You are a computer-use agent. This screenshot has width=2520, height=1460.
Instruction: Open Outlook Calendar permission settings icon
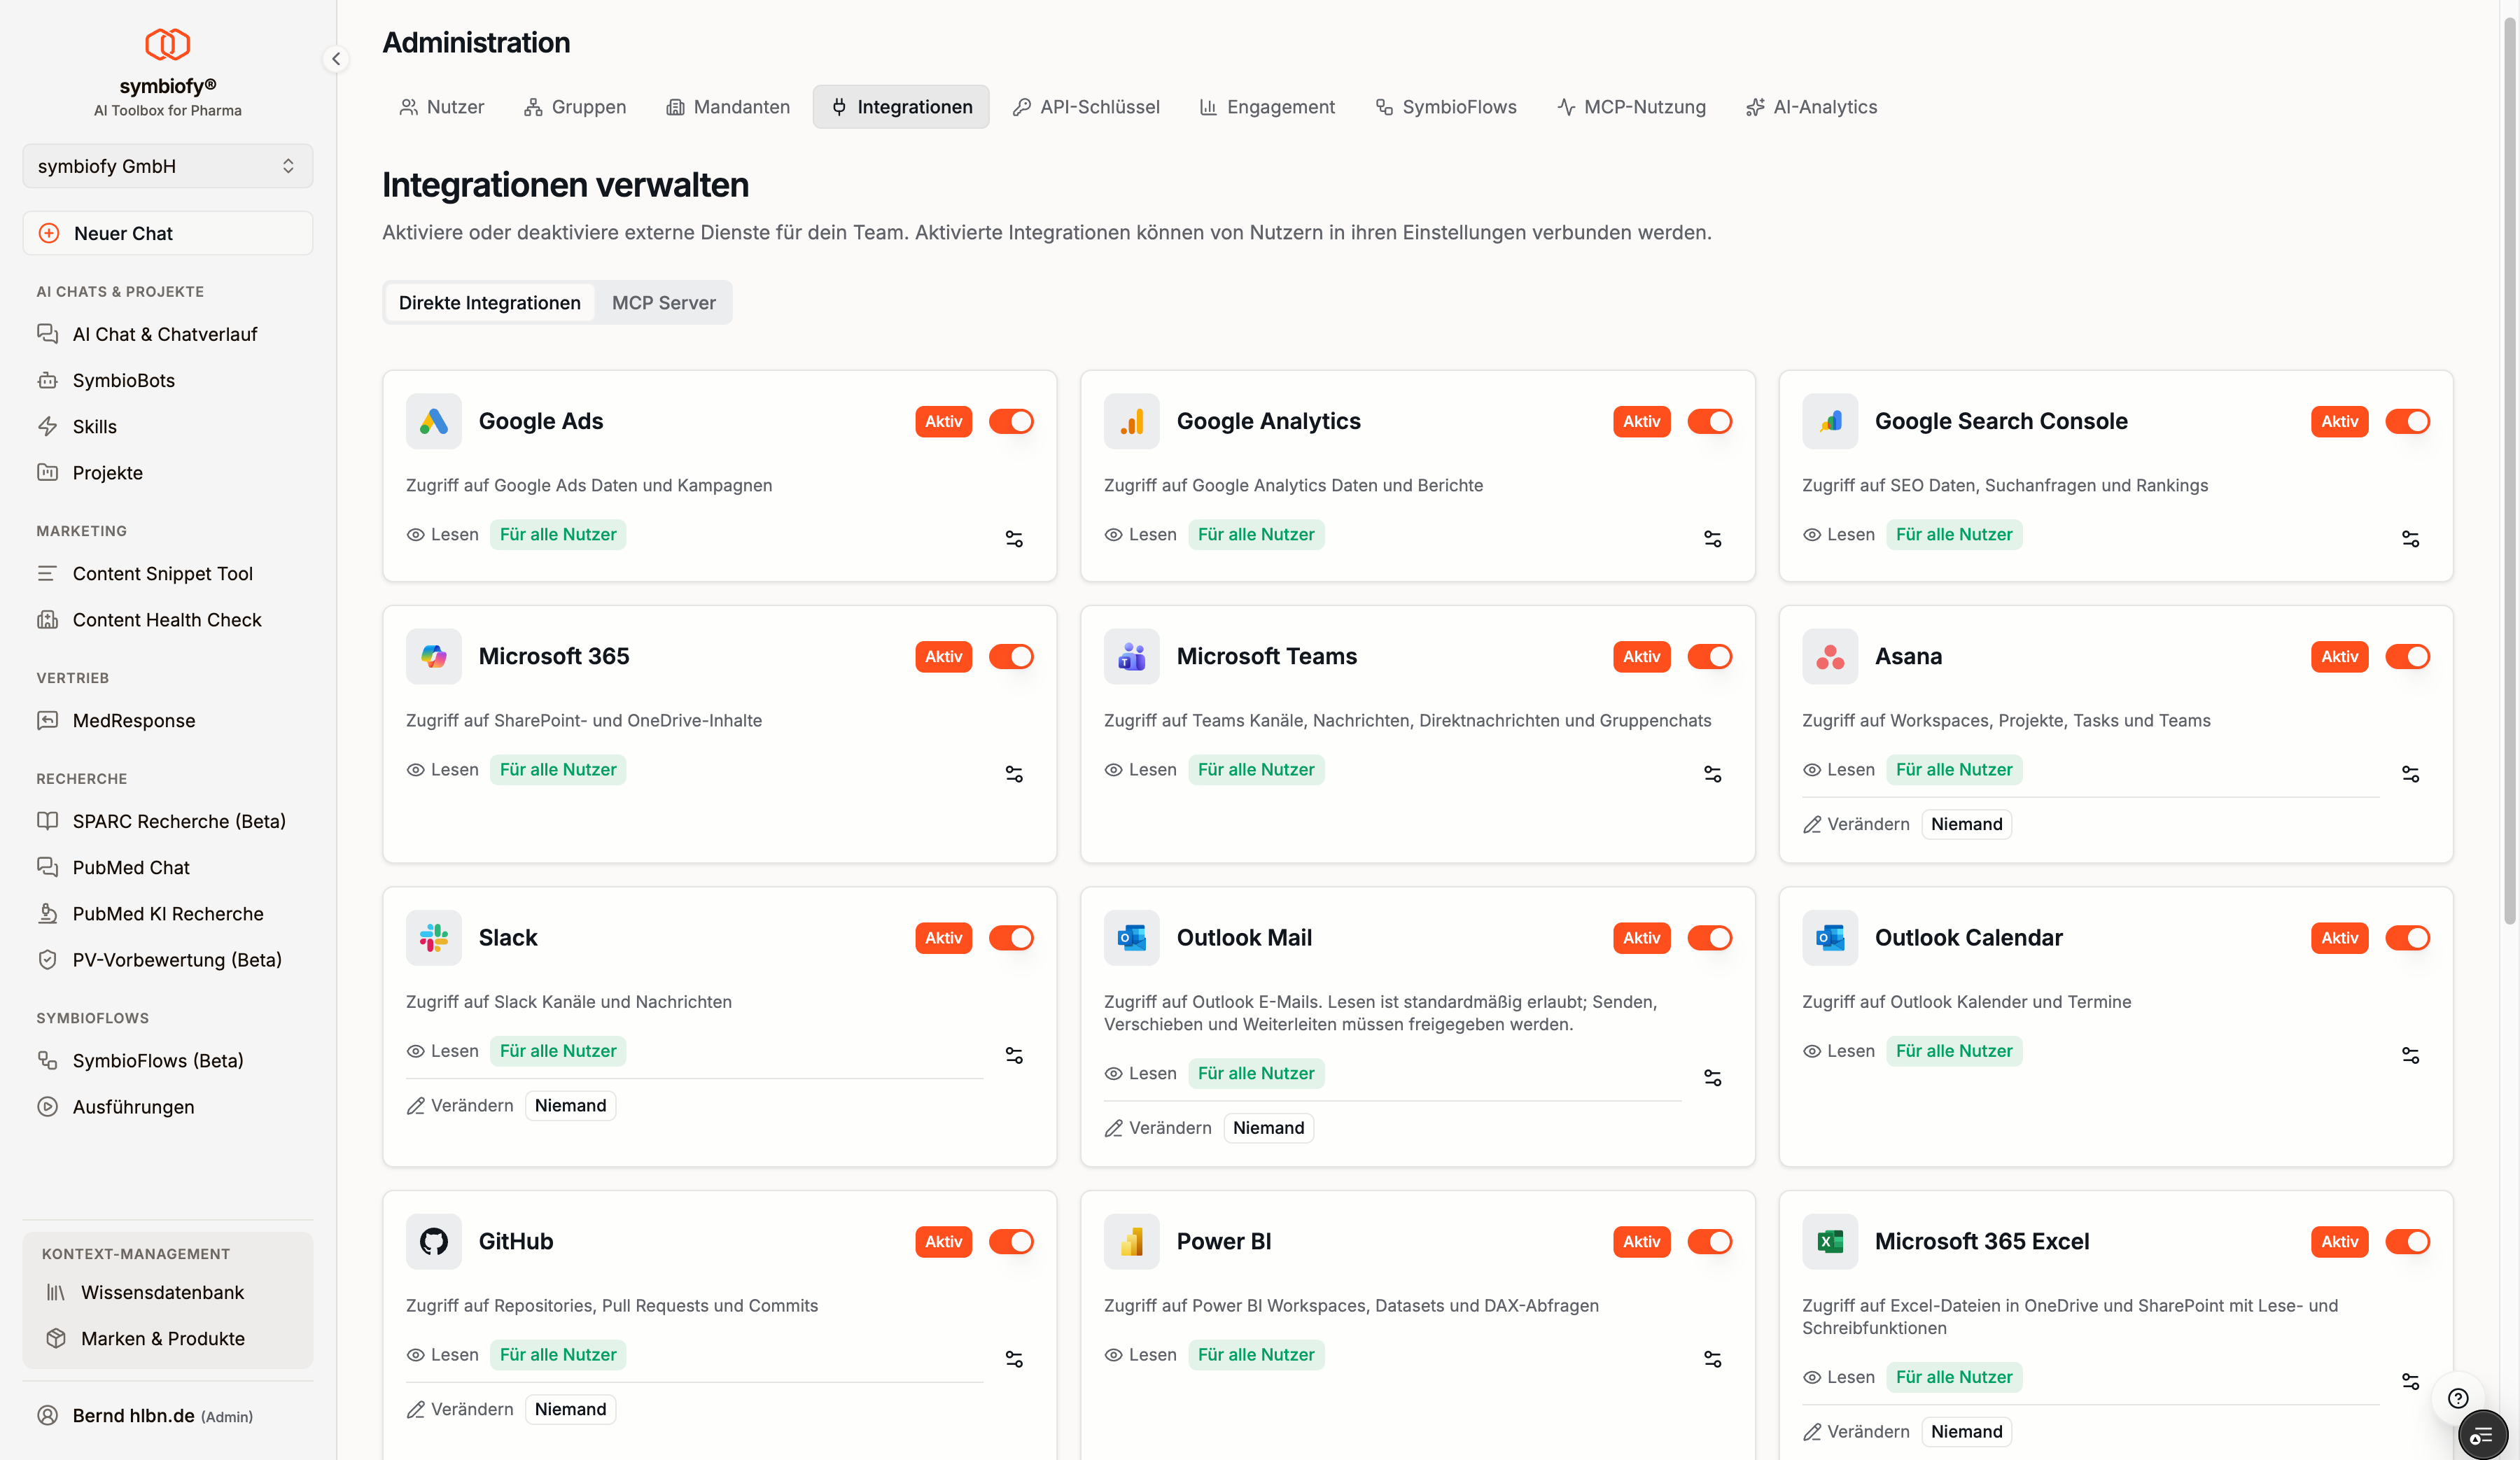2410,1055
